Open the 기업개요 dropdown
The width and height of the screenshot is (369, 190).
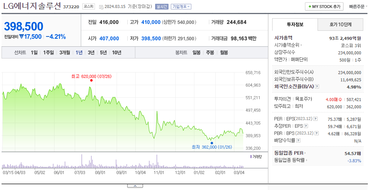click(x=181, y=6)
